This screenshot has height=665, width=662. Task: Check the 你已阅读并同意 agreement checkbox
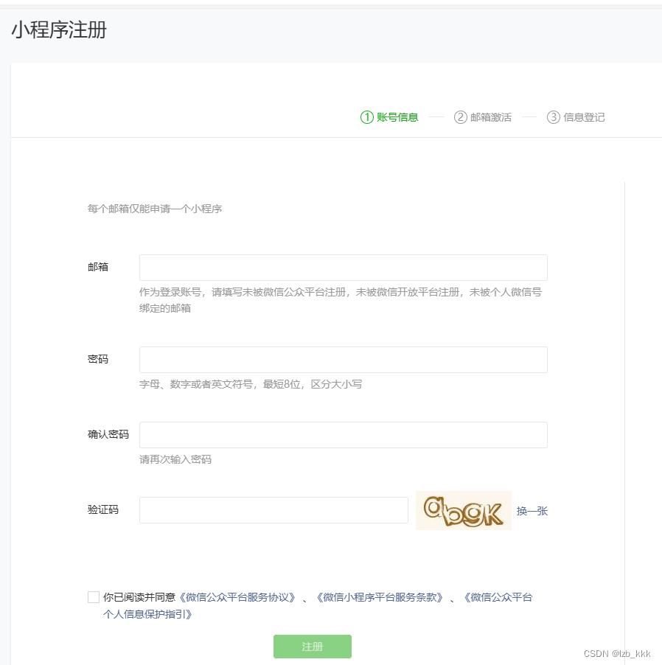[94, 597]
